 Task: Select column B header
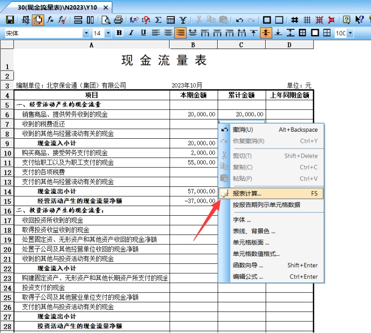[193, 45]
